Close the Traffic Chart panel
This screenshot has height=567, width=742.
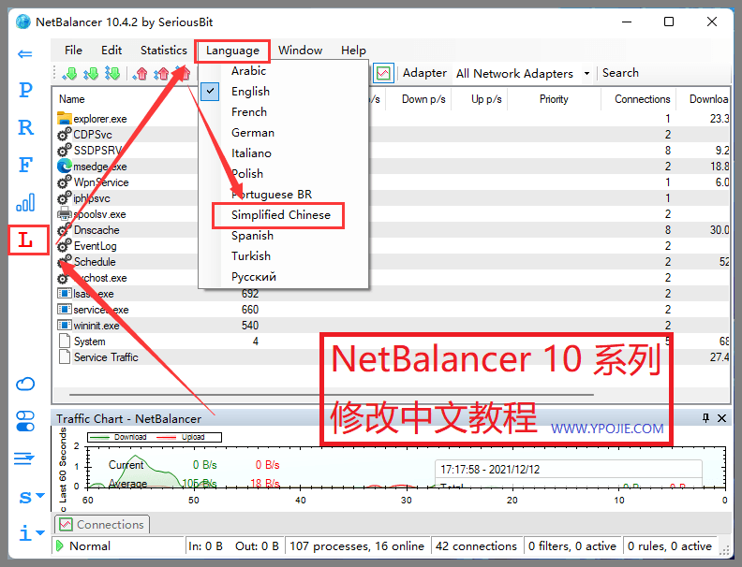pos(721,418)
